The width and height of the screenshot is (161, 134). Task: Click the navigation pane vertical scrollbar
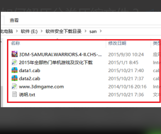pyautogui.click(x=2, y=96)
